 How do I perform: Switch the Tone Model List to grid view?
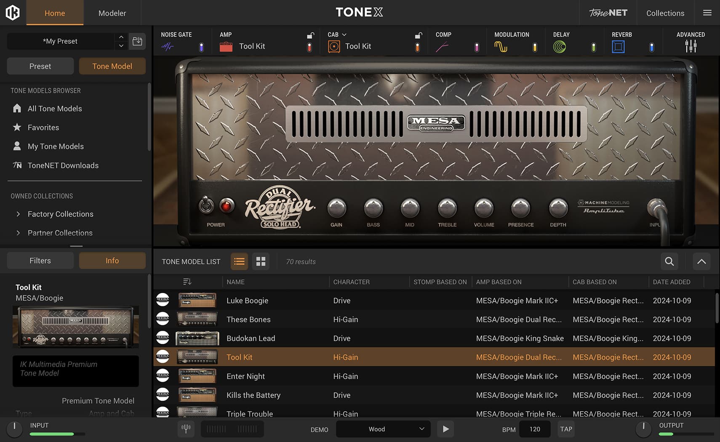pos(261,261)
